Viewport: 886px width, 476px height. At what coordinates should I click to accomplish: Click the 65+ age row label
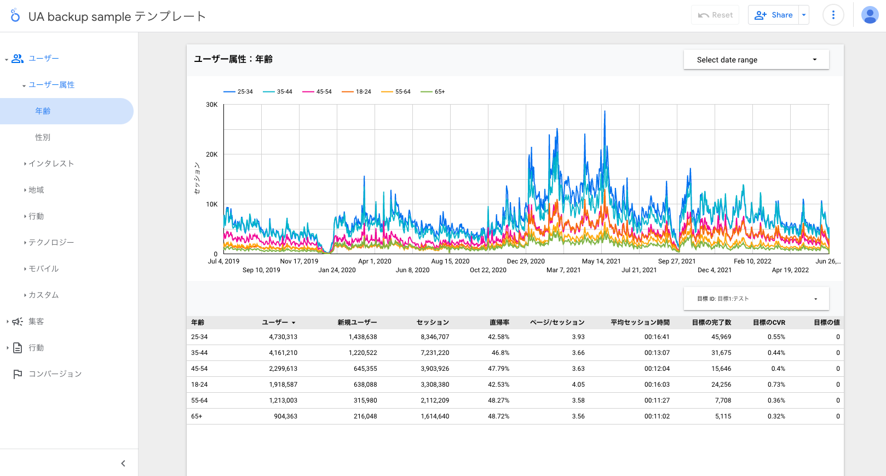(197, 417)
